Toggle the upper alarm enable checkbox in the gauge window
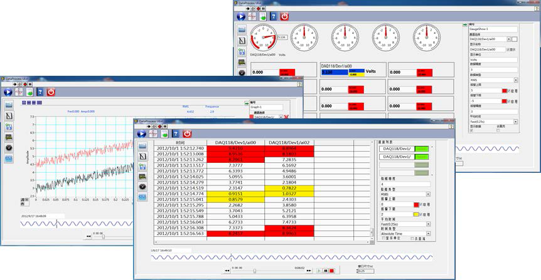This screenshot has width=541, height=280. pyautogui.click(x=509, y=91)
